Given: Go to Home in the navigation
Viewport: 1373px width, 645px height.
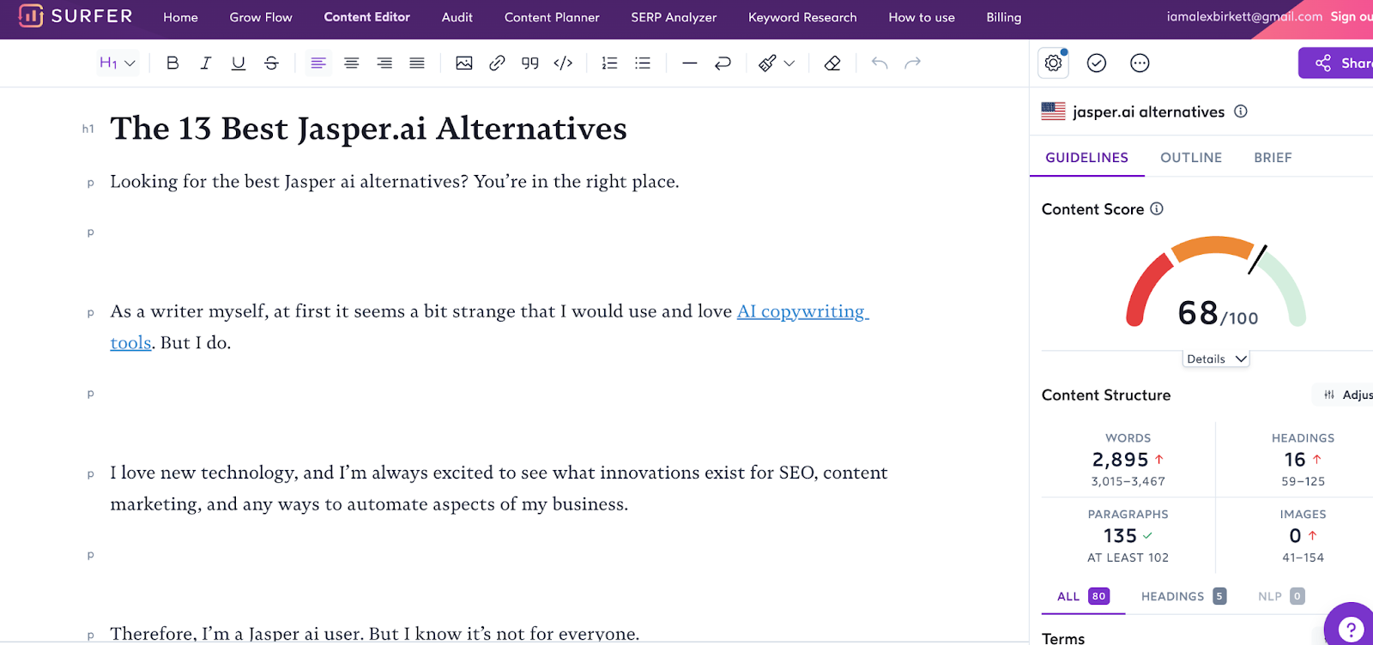Looking at the screenshot, I should click(180, 17).
